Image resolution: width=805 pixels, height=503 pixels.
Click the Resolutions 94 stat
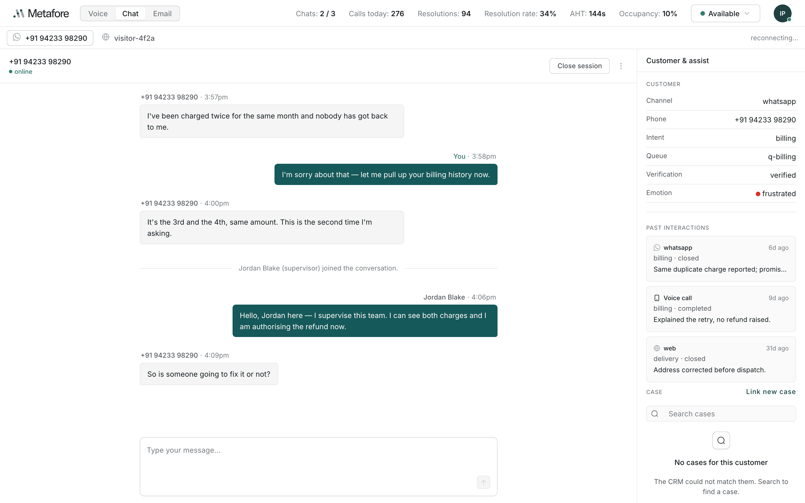pyautogui.click(x=444, y=14)
